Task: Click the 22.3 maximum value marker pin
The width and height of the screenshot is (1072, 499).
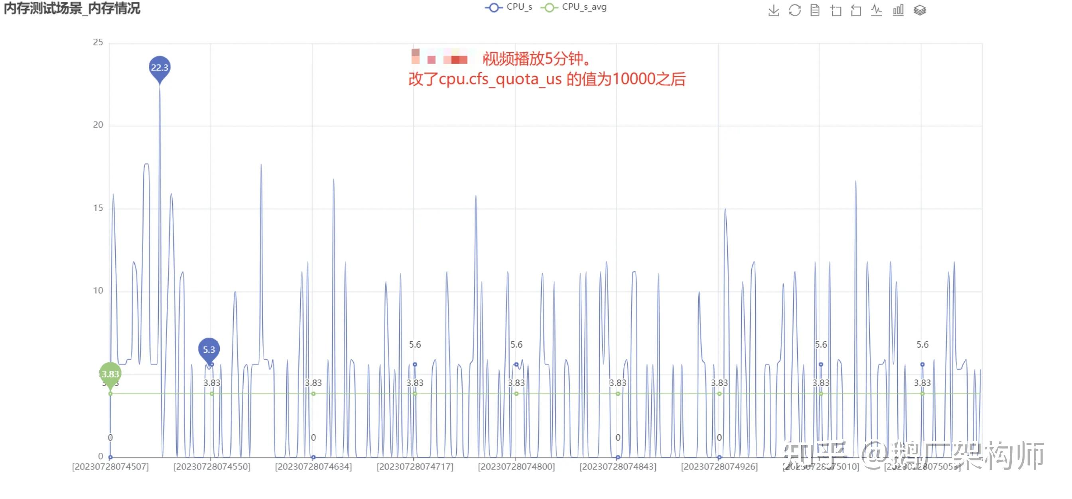Action: (160, 67)
